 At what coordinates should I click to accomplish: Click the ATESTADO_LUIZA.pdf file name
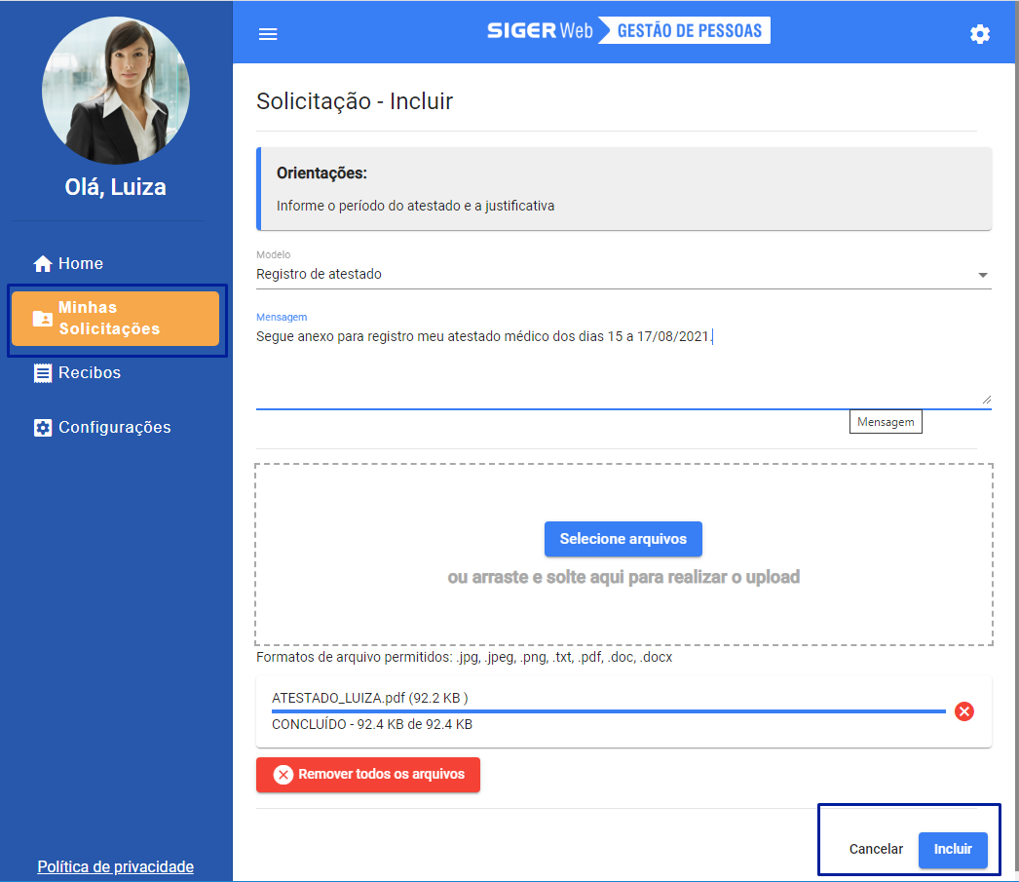(370, 698)
